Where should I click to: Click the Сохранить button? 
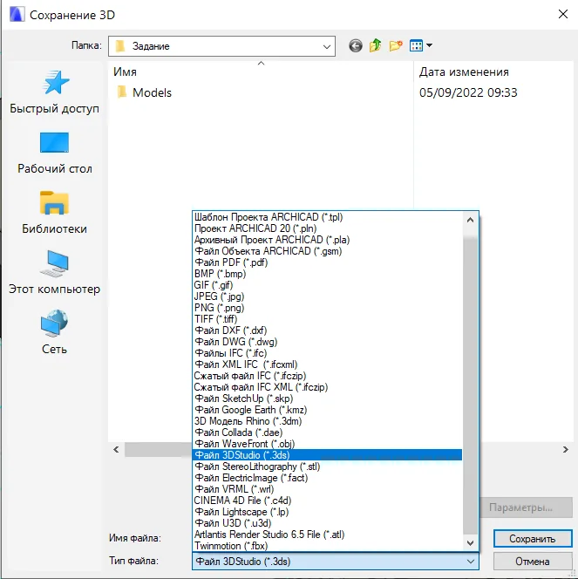click(533, 539)
